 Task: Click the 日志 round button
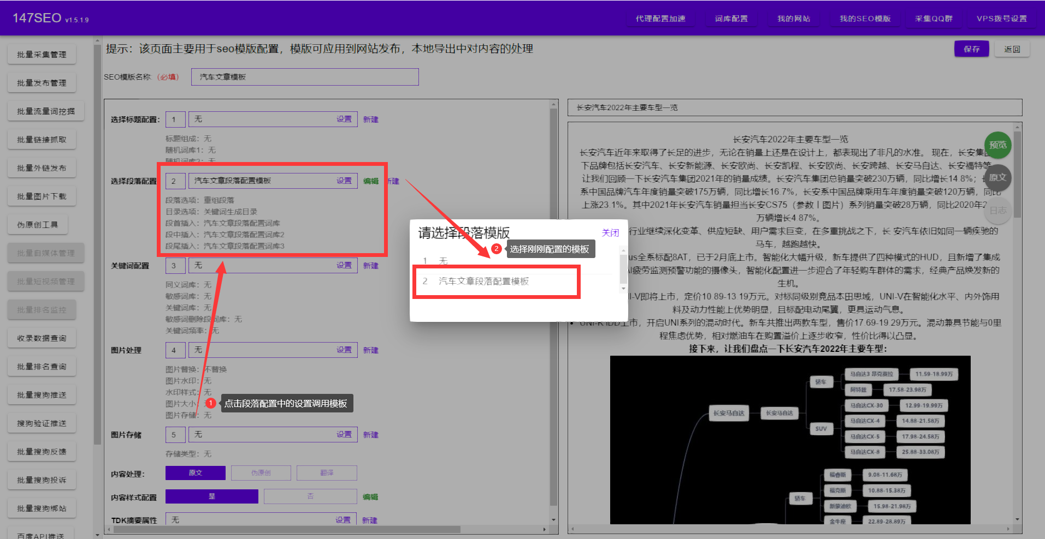(997, 210)
